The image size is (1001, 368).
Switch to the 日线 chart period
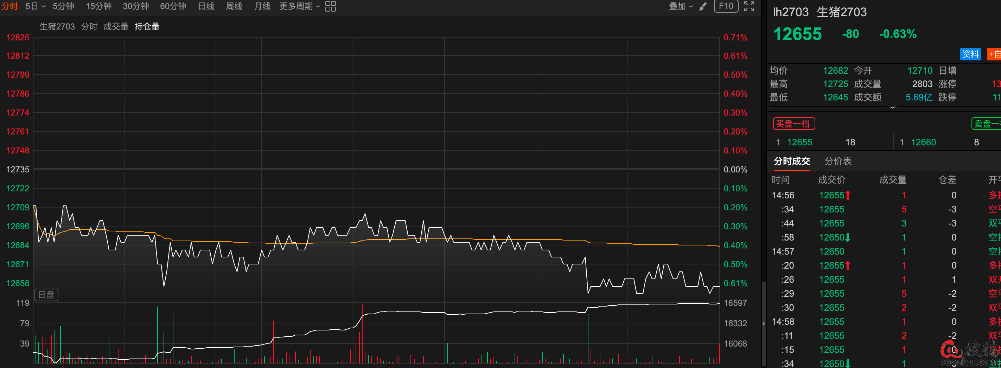(x=206, y=6)
